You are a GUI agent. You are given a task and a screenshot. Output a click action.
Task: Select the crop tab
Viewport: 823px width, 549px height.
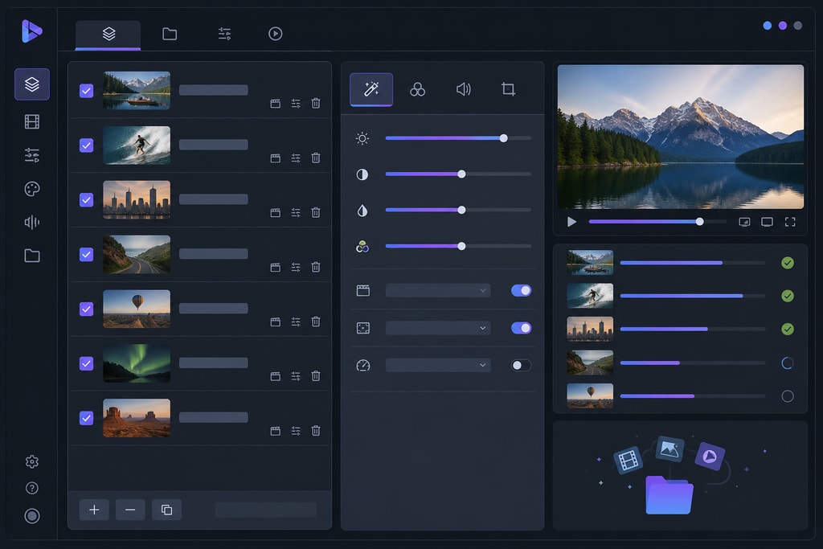click(508, 89)
